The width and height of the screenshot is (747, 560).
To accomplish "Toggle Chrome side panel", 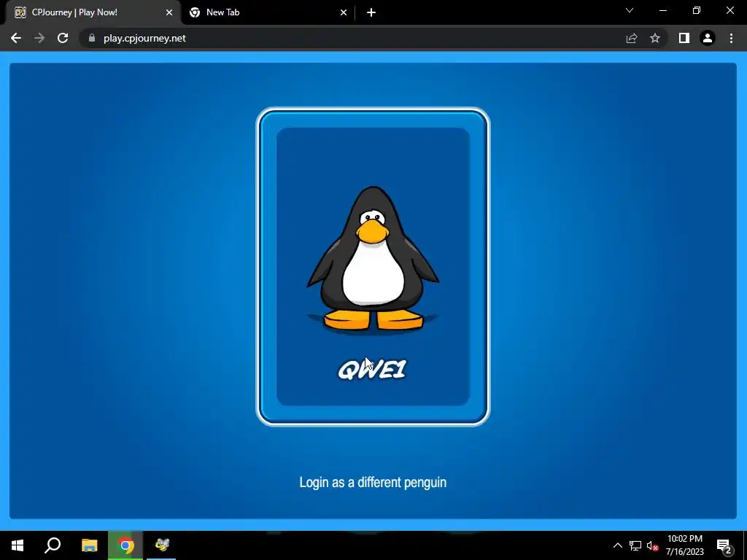I will click(684, 38).
